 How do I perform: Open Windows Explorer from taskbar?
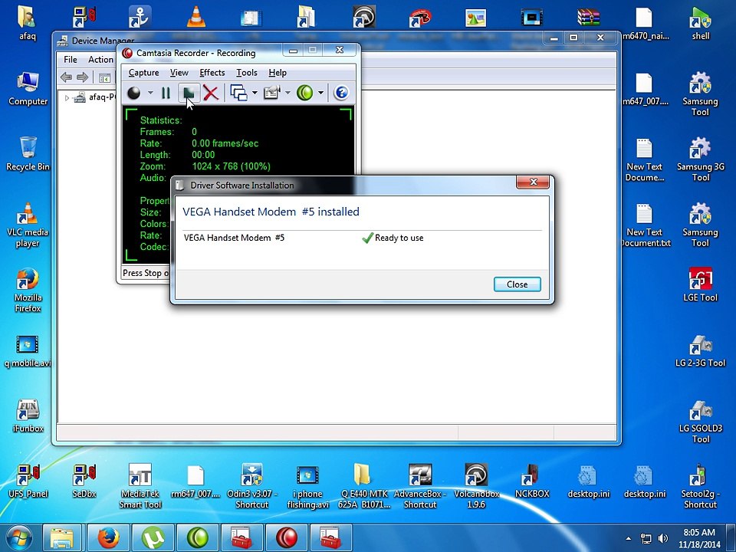(x=62, y=538)
